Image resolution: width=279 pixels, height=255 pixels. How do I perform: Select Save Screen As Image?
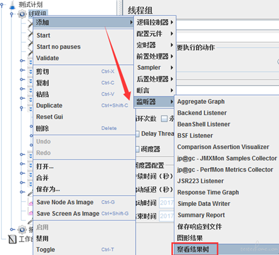click(84, 214)
